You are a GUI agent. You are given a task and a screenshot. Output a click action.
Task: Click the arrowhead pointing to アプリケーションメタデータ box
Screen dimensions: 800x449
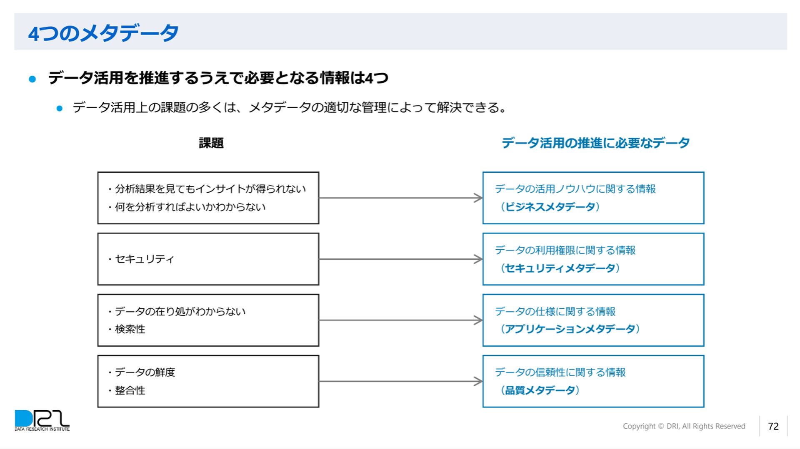(x=478, y=320)
